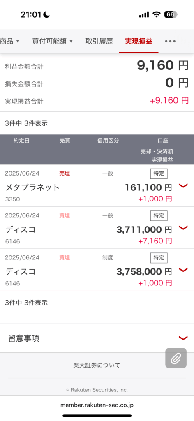Image resolution: width=194 pixels, height=421 pixels.
Task: Tap the paperclip attachment icon
Action: [x=176, y=358]
